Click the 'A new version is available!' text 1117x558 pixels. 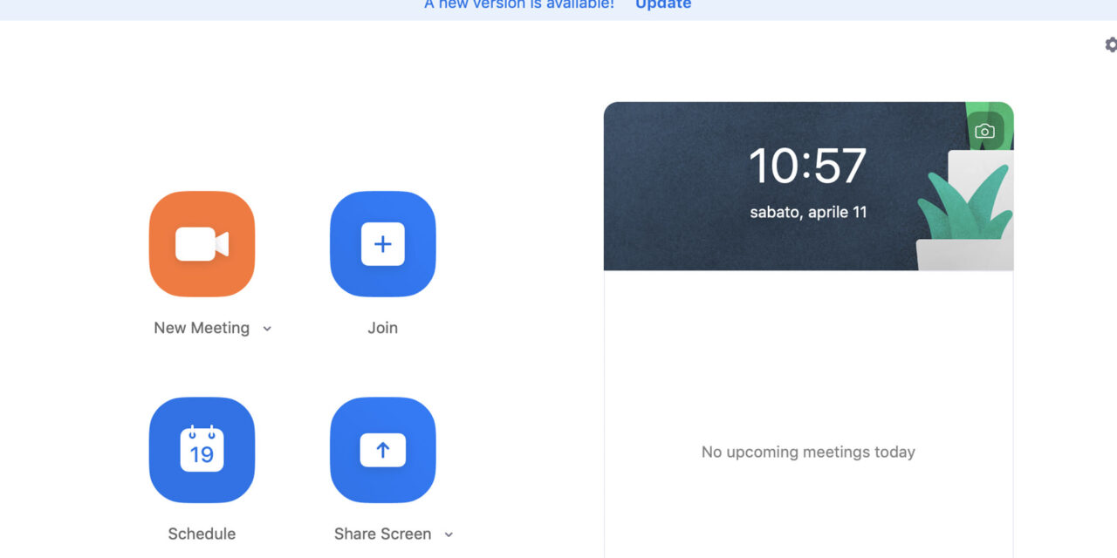click(x=519, y=4)
